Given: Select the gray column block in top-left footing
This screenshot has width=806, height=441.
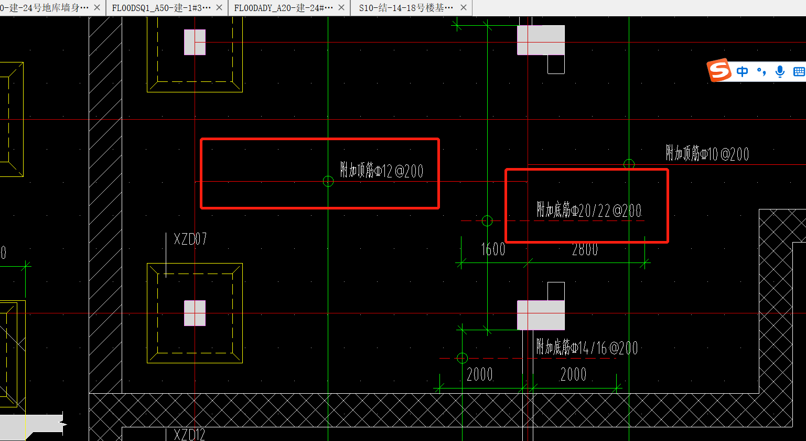Looking at the screenshot, I should pos(195,42).
